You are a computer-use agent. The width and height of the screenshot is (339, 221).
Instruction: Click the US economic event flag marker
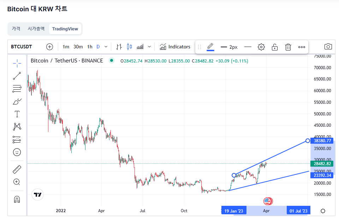click(x=268, y=201)
